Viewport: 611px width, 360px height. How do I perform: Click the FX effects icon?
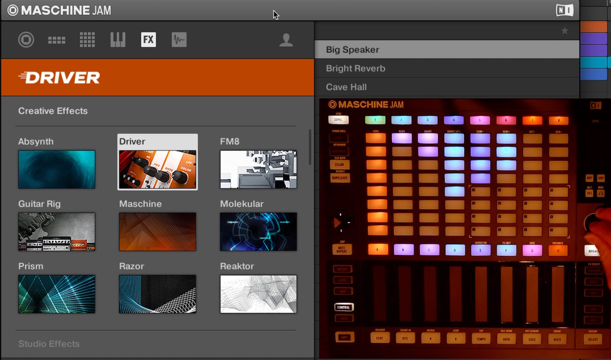tap(148, 40)
